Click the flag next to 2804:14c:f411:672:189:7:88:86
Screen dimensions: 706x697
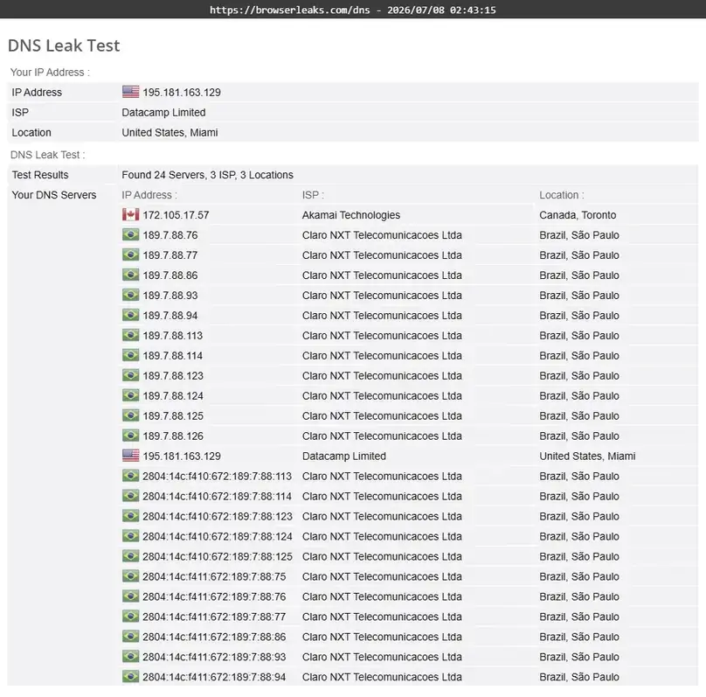pyautogui.click(x=130, y=637)
